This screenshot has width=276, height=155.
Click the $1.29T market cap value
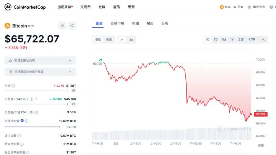point(71,86)
